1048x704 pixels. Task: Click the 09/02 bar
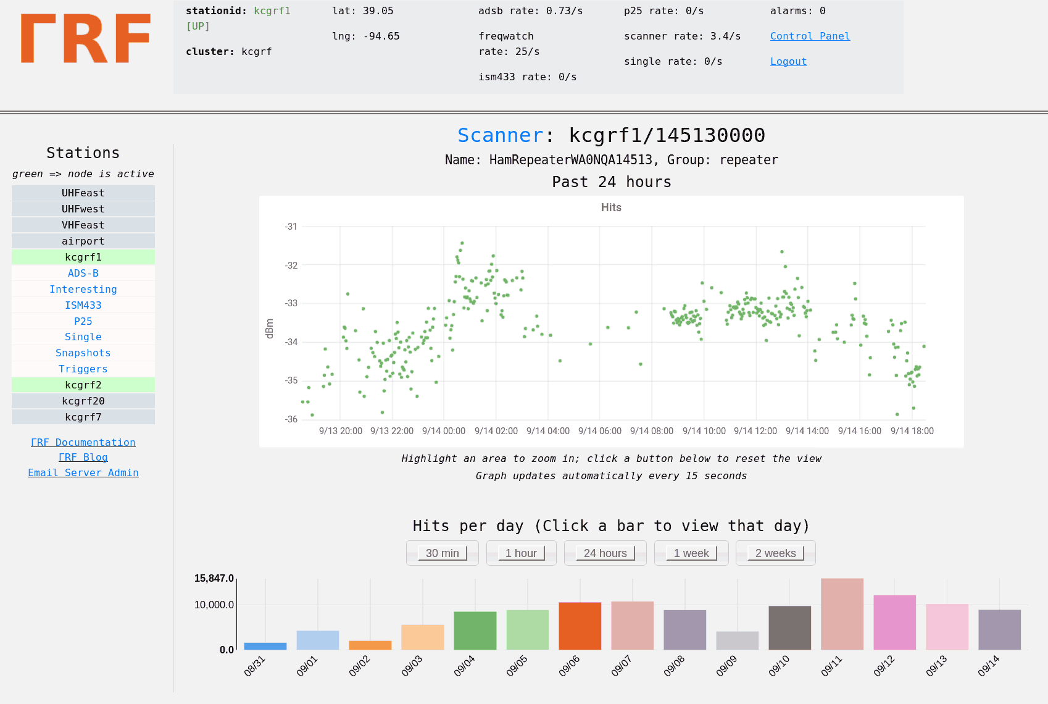pyautogui.click(x=370, y=645)
